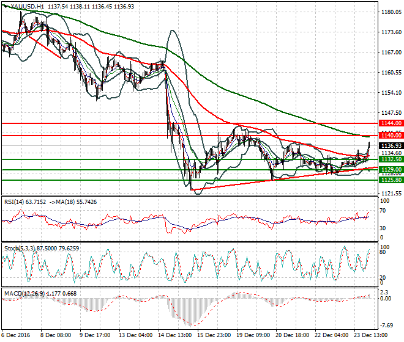Click the chart menu triangle beside XAUUSD,H1
The image size is (404, 342).
[6, 6]
